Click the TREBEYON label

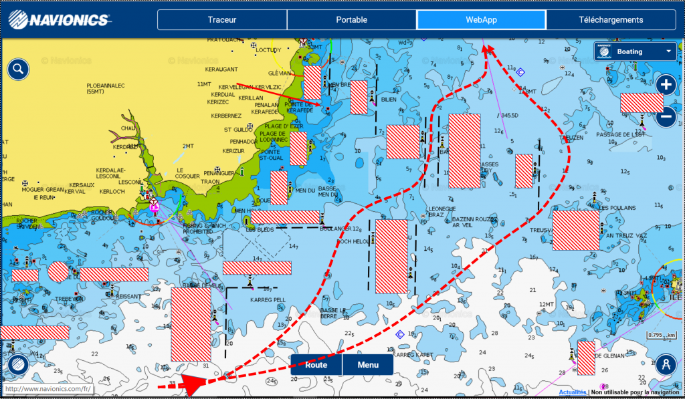click(x=69, y=299)
